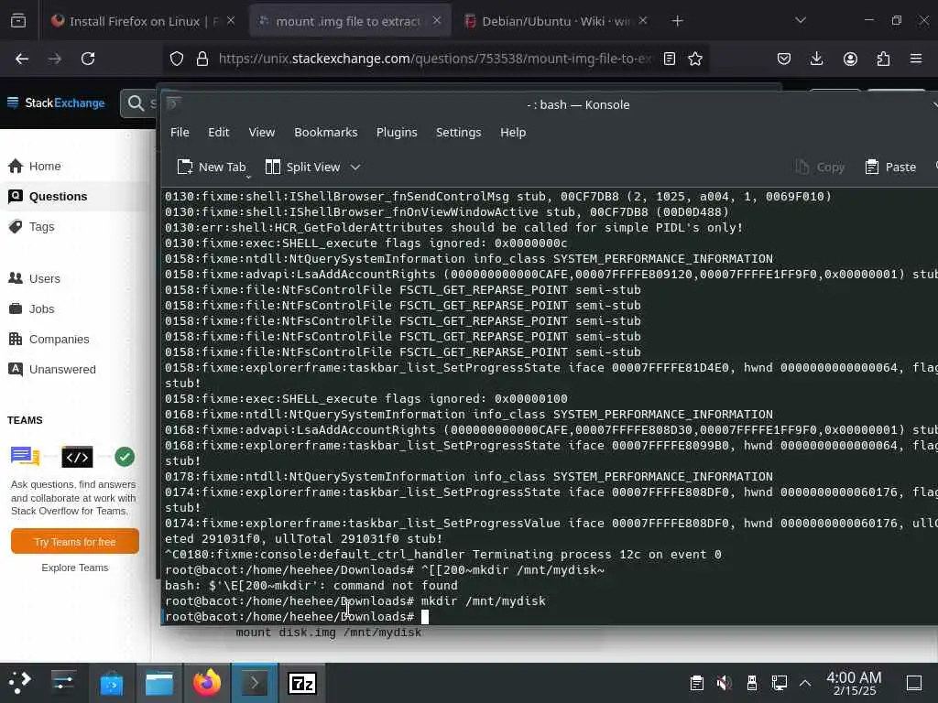Click Paste in Konsole toolbar
The height and width of the screenshot is (703, 938).
(890, 167)
